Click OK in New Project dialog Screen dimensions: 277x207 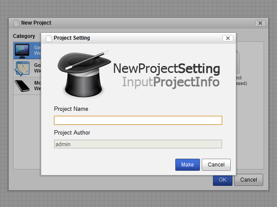point(222,180)
